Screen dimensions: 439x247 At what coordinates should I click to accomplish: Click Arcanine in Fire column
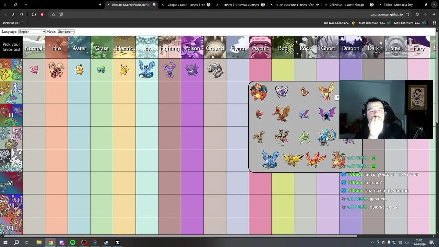tap(57, 70)
